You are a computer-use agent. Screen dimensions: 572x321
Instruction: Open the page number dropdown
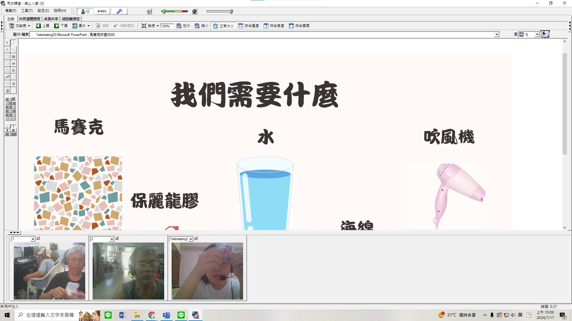[x=537, y=34]
